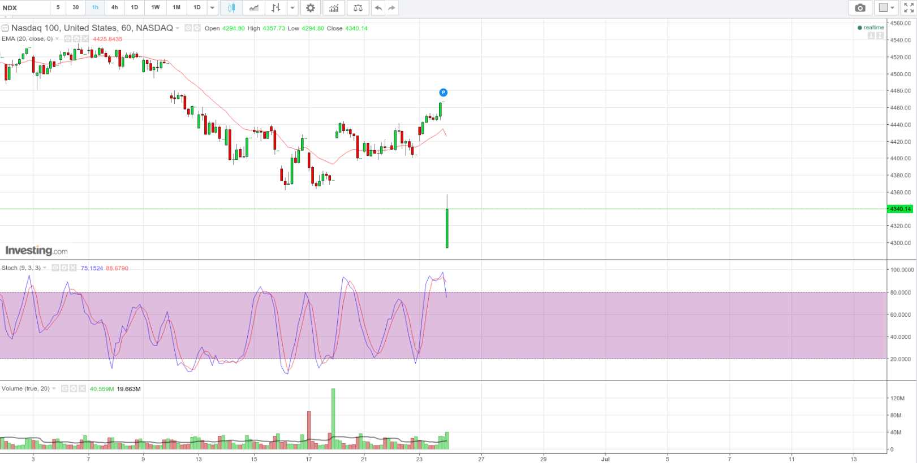This screenshot has height=463, width=917.
Task: Toggle visibility of the Volume indicator
Action: [64, 389]
